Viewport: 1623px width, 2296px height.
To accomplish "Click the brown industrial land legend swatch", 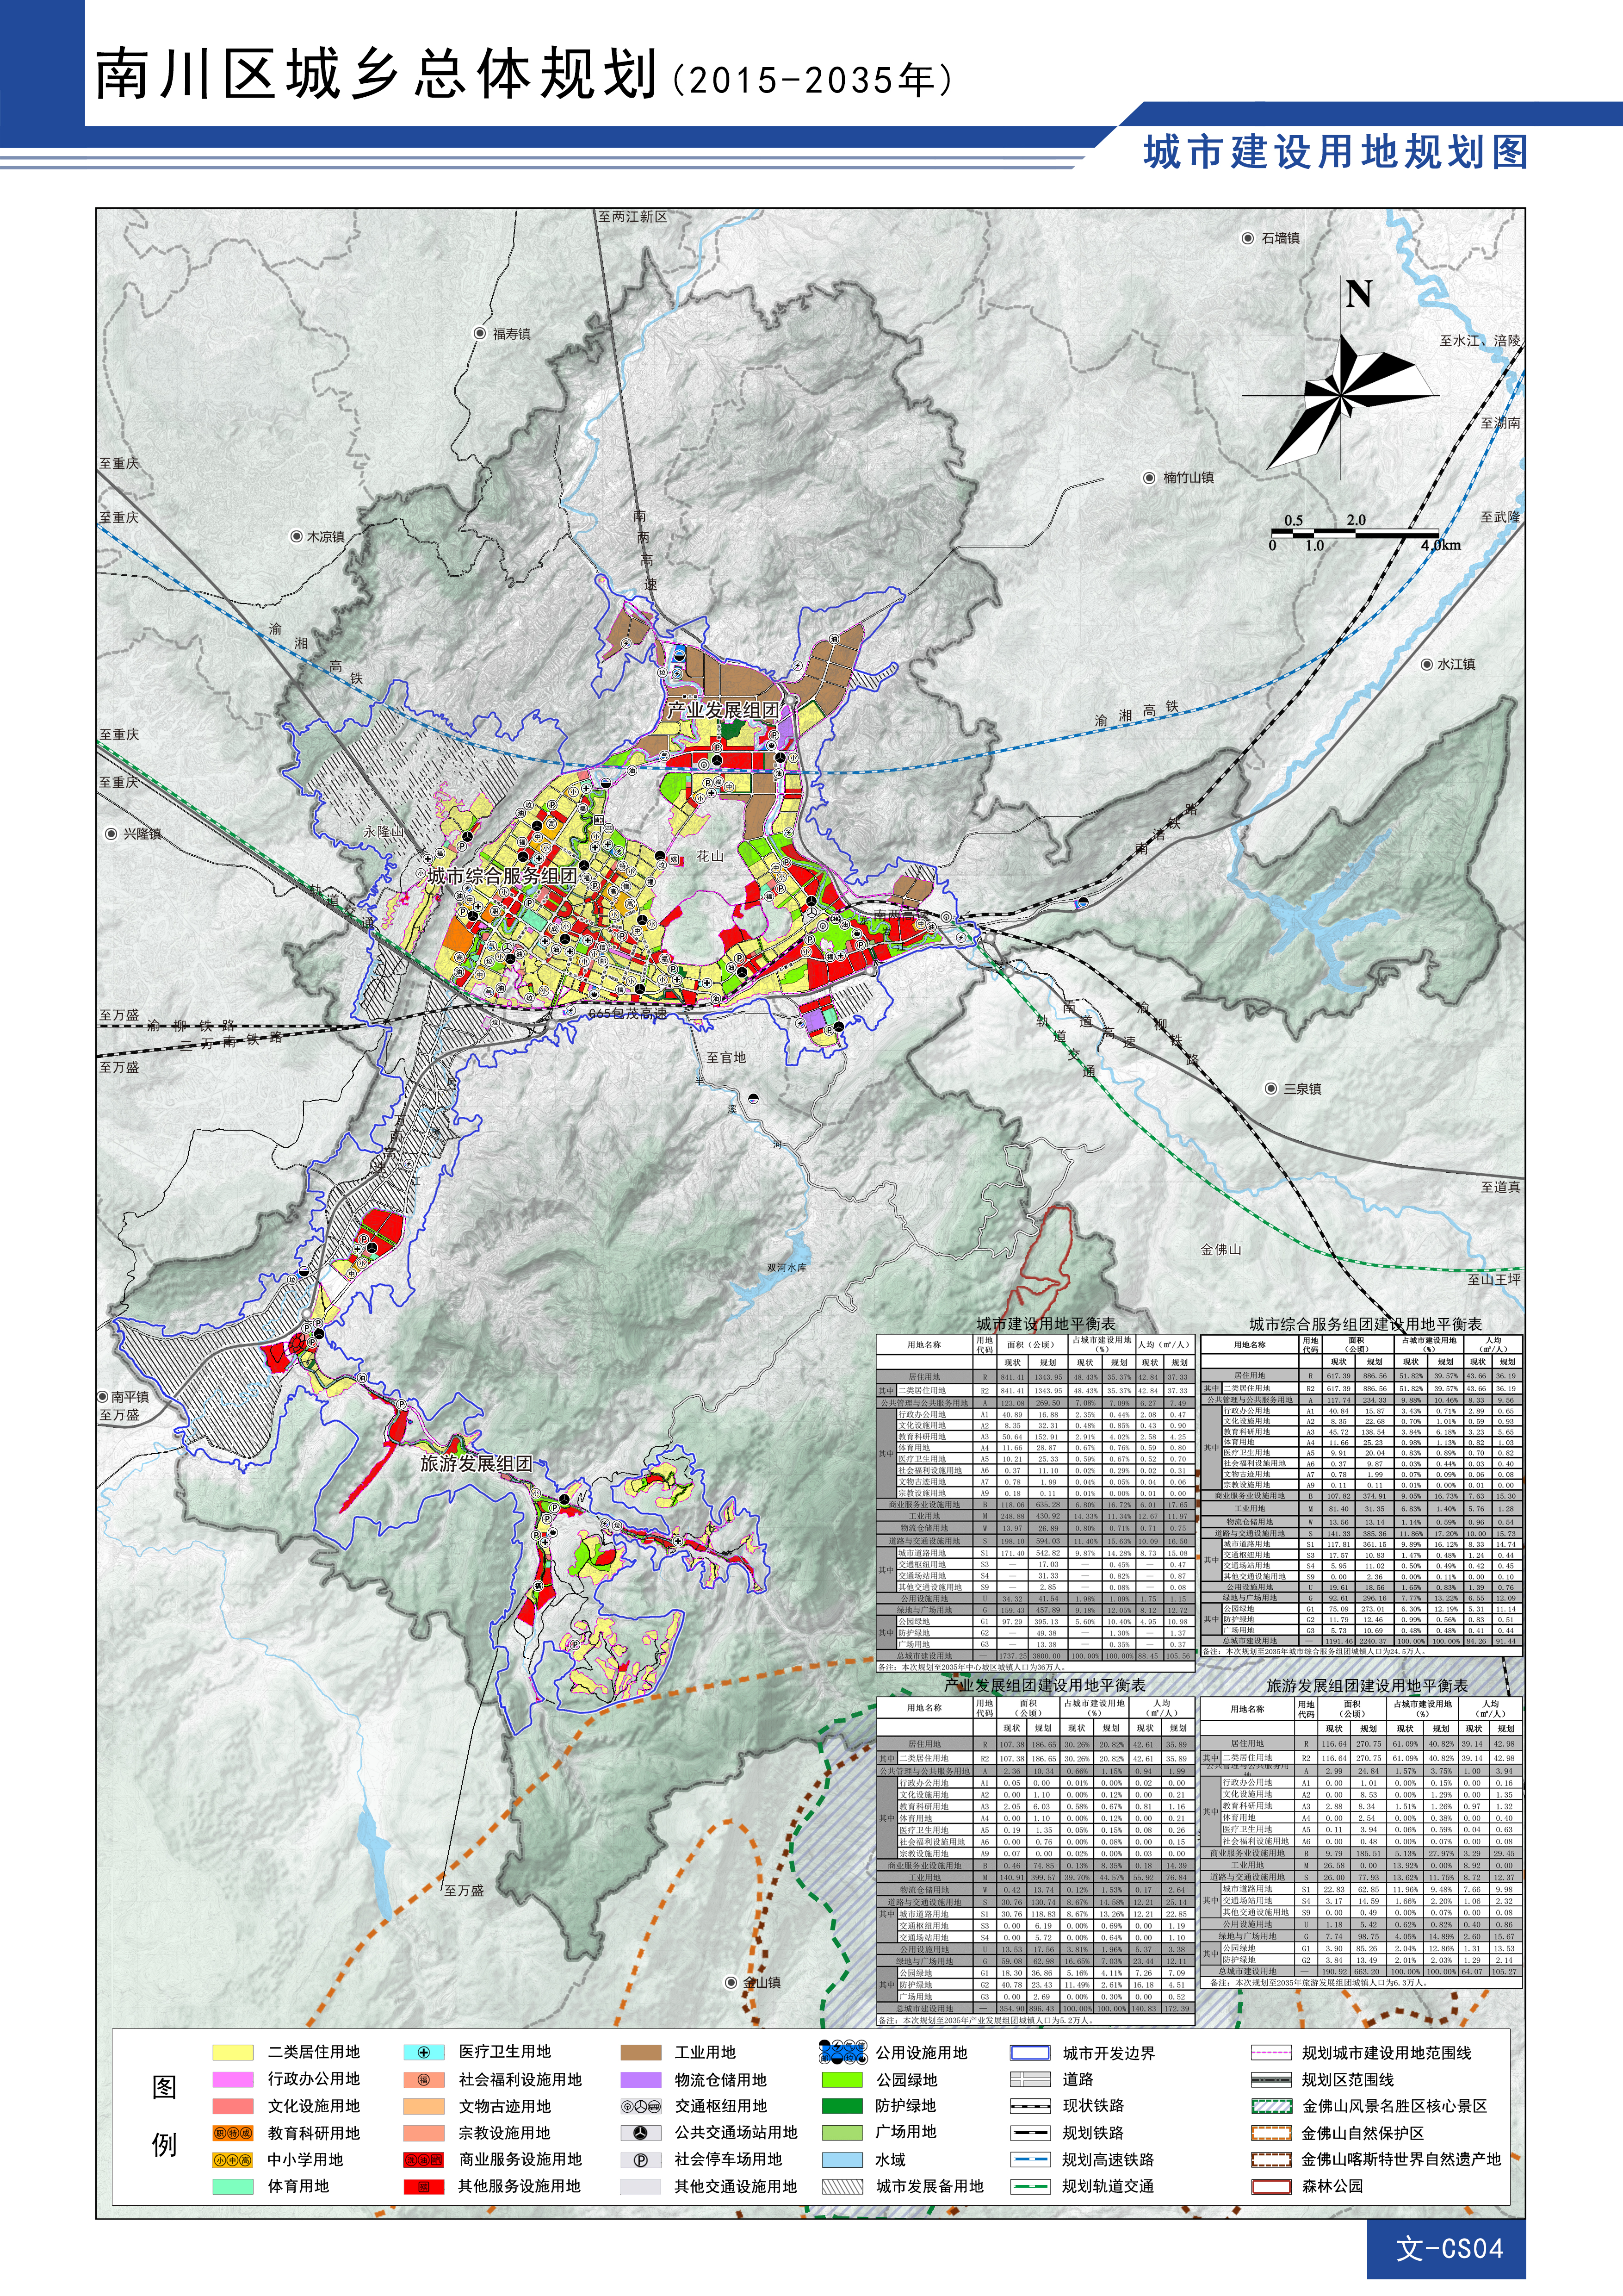I will (x=641, y=2053).
